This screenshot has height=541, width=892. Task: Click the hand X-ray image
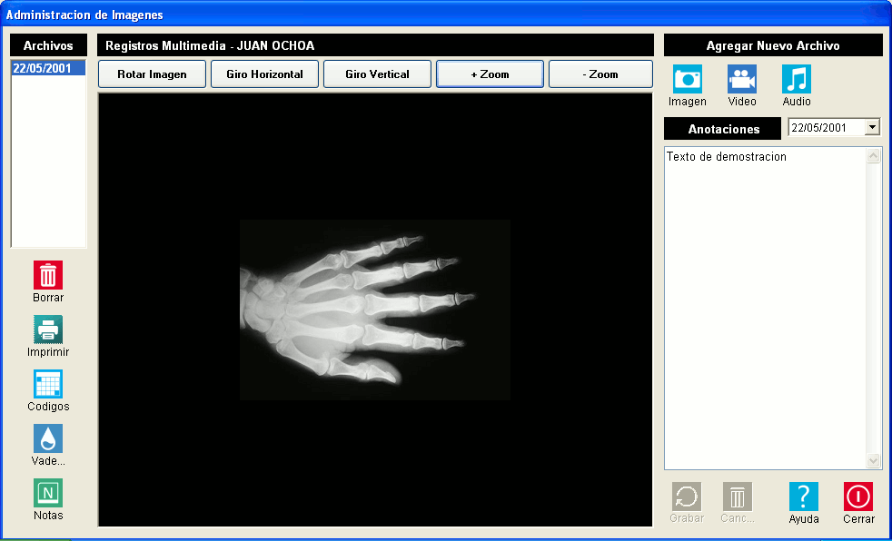pyautogui.click(x=375, y=310)
